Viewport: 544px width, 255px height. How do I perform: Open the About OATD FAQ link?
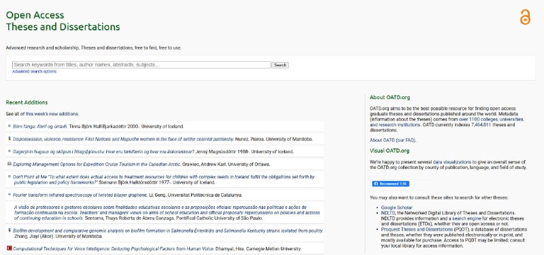click(393, 140)
